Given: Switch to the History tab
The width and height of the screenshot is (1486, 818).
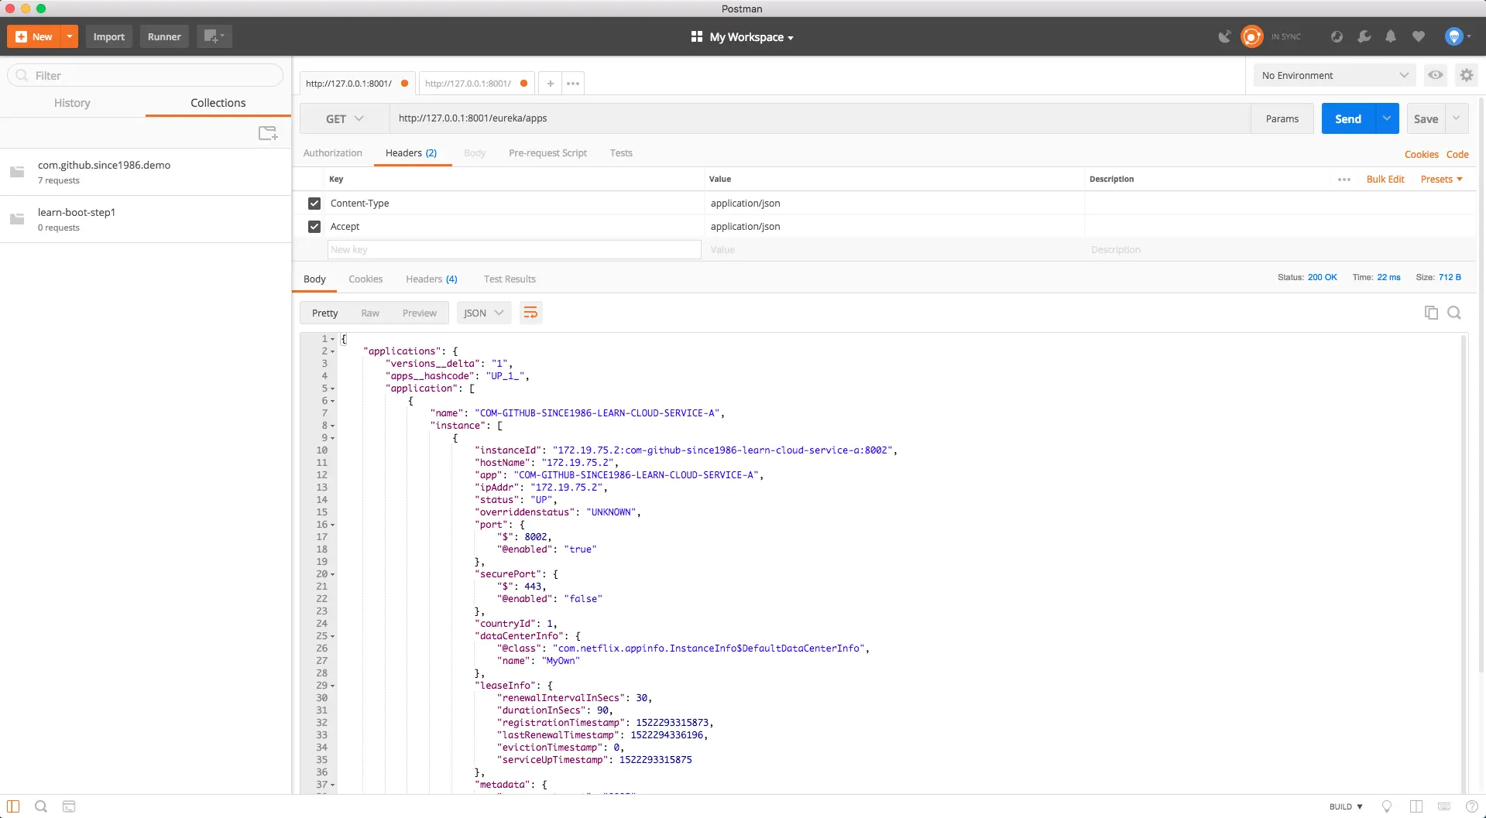Looking at the screenshot, I should [72, 103].
